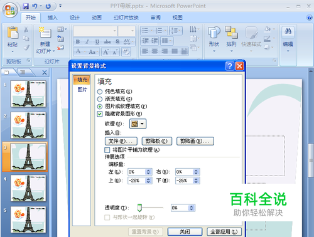
Task: Align text left
Action: click(x=145, y=51)
